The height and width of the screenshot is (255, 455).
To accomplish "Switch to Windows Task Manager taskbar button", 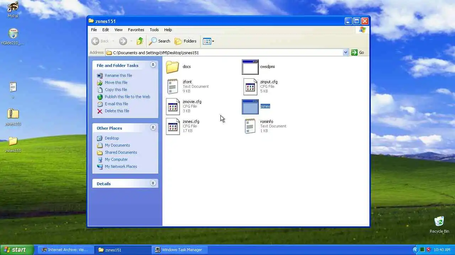I will 180,250.
